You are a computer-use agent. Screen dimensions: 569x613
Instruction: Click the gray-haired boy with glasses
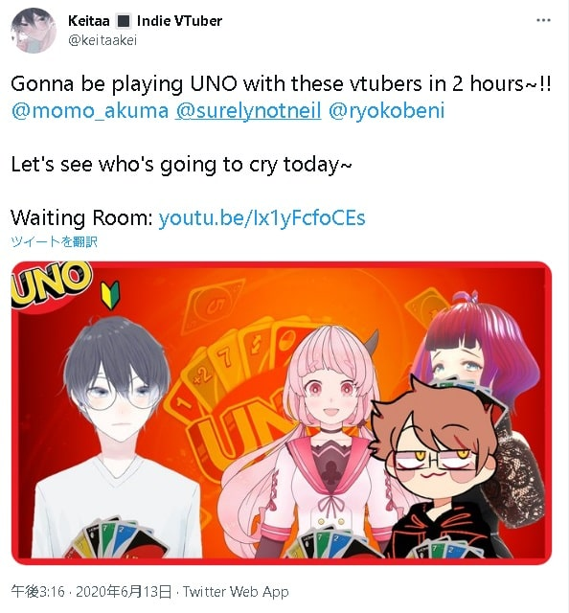pos(117,430)
